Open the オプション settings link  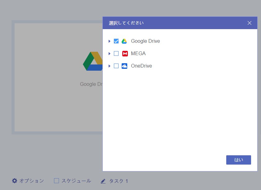pos(31,181)
